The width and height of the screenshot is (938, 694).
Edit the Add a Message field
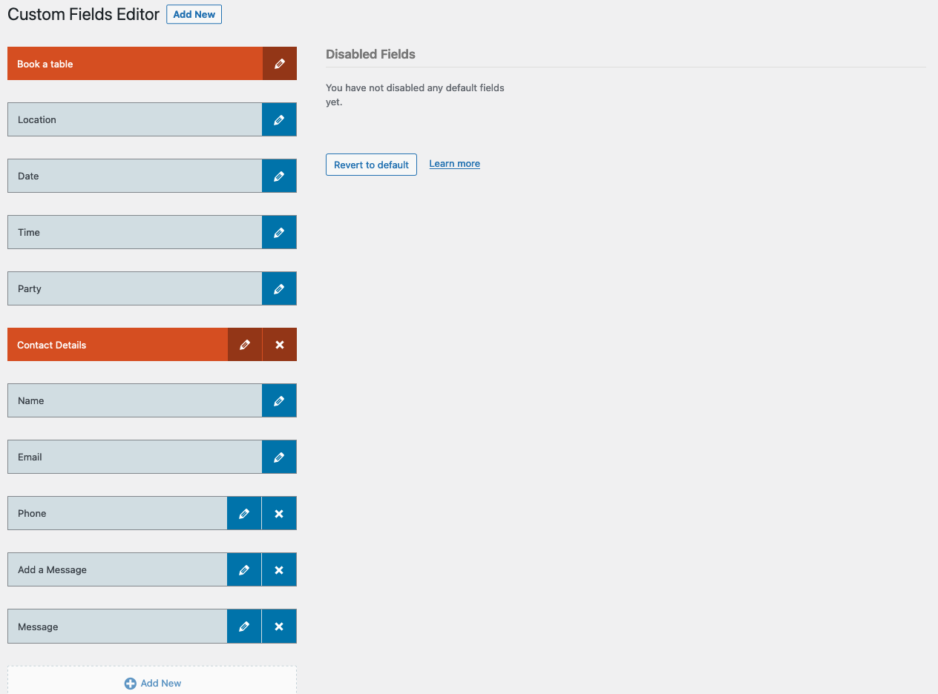[244, 569]
